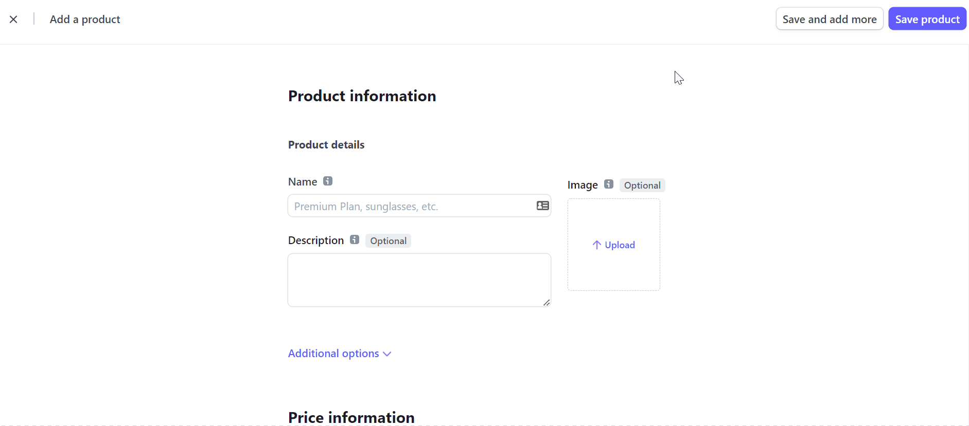Screen dimensions: 969x426
Task: Click the dashed image upload dropzone
Action: (613, 245)
